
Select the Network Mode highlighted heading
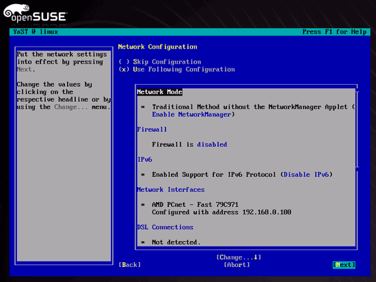159,92
